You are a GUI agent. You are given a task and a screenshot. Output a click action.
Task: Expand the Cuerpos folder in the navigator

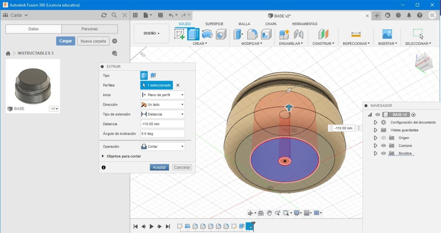click(x=376, y=145)
